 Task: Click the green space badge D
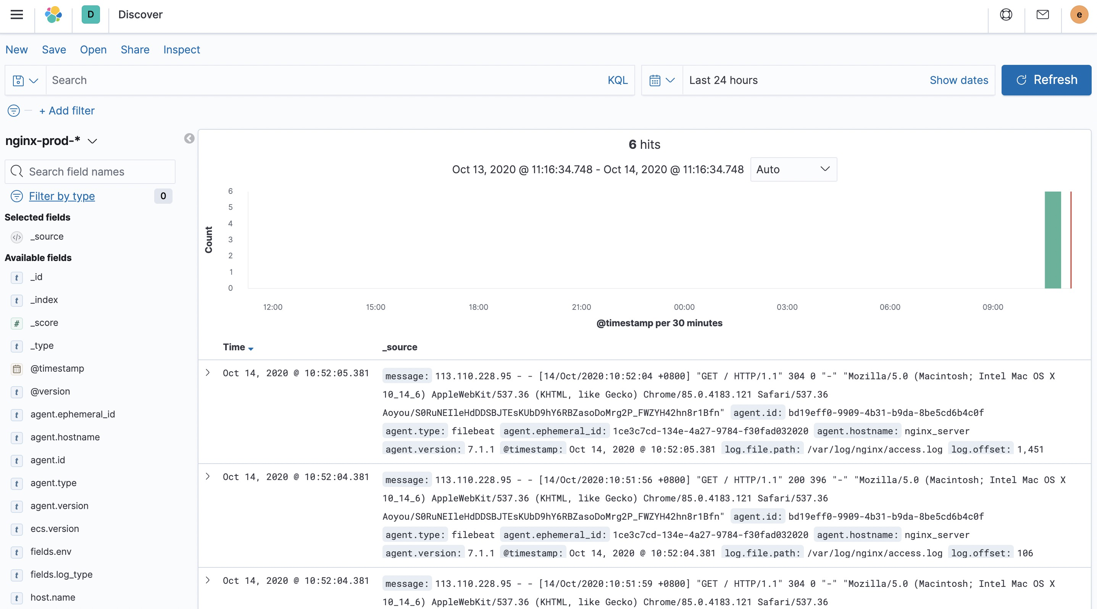point(91,15)
